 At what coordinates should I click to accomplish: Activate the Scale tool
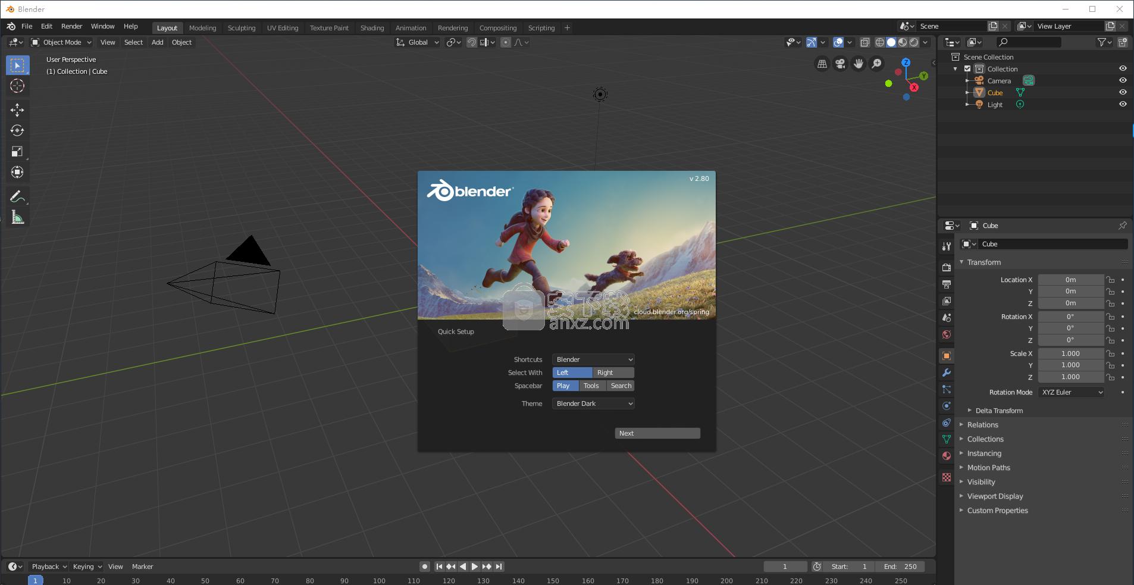pos(17,151)
